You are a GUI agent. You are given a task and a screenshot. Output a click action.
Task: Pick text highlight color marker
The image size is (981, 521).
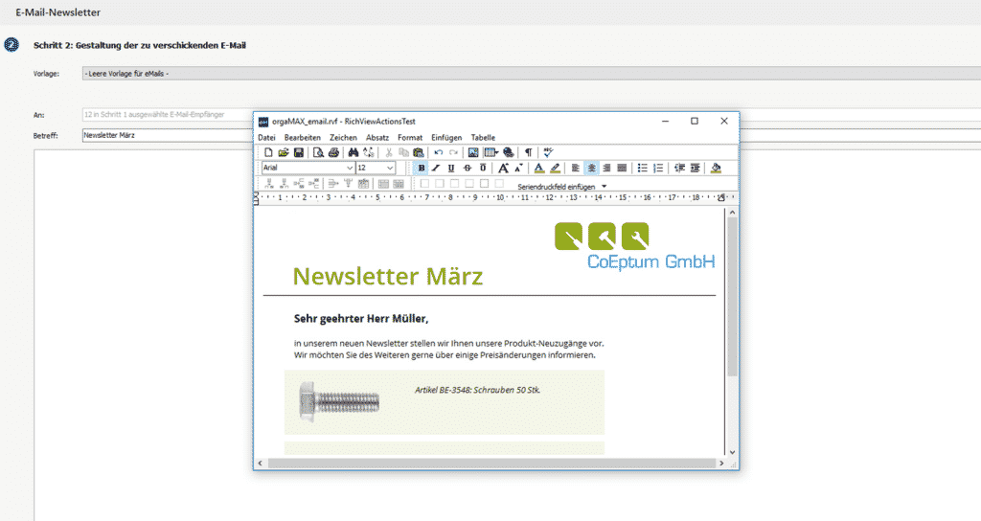point(555,169)
